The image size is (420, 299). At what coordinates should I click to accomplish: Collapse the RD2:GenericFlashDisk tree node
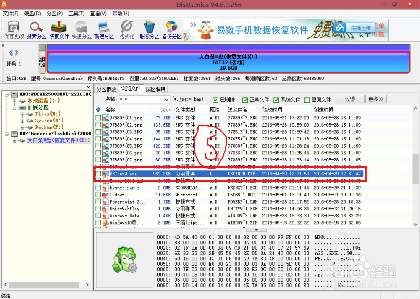pyautogui.click(x=7, y=134)
